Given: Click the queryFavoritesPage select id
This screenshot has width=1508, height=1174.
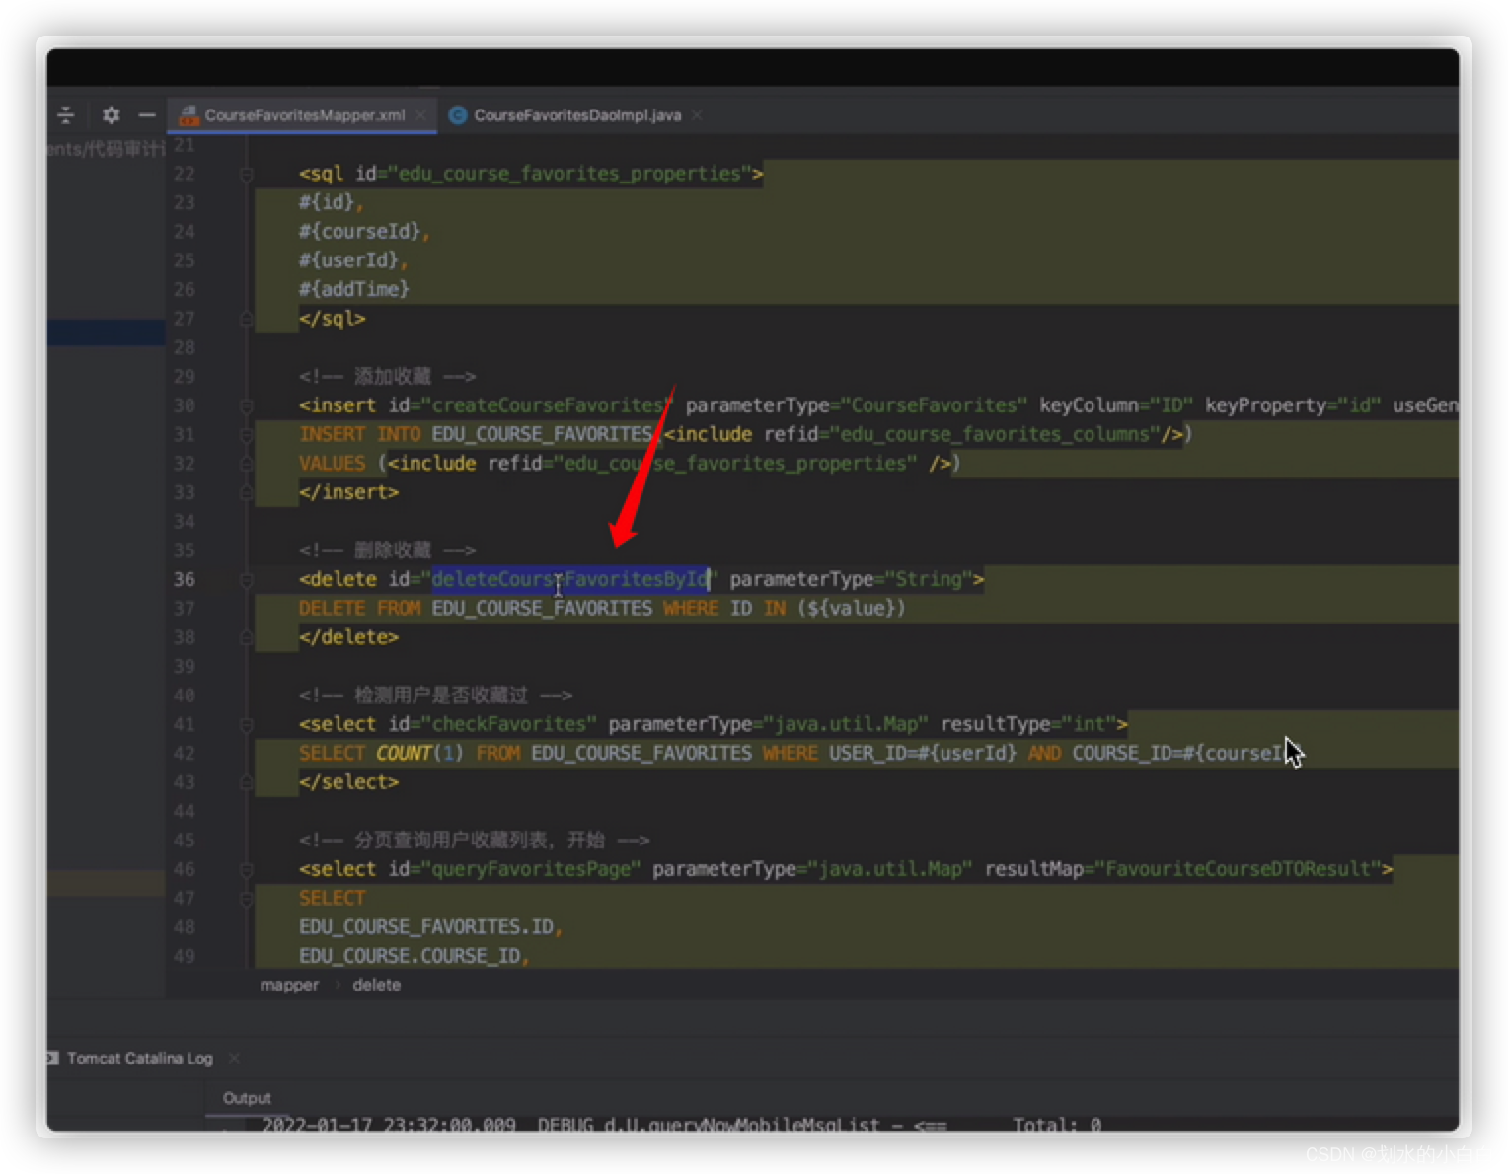Looking at the screenshot, I should click(x=531, y=869).
